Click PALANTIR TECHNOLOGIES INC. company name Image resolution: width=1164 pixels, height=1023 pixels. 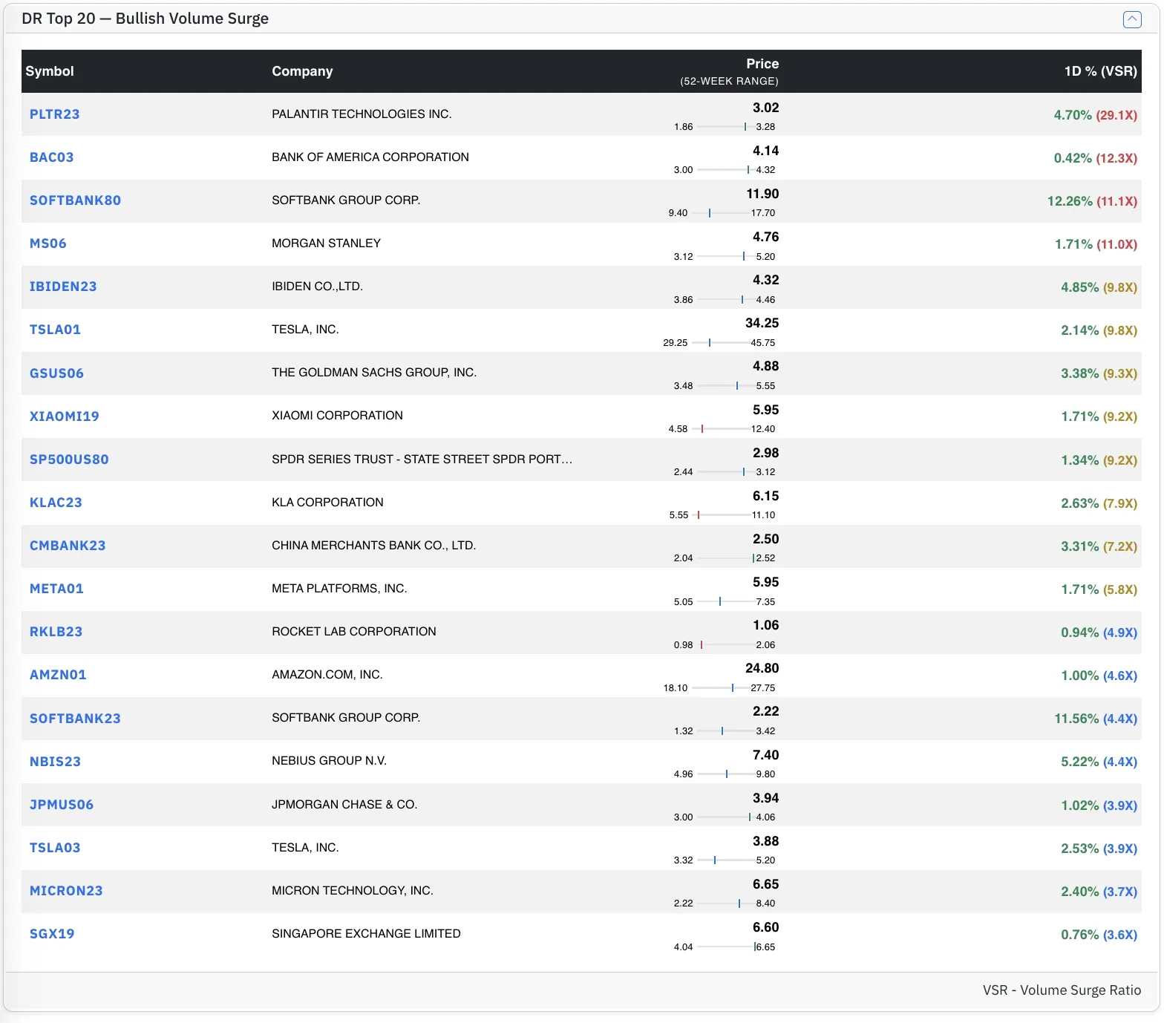pos(362,114)
